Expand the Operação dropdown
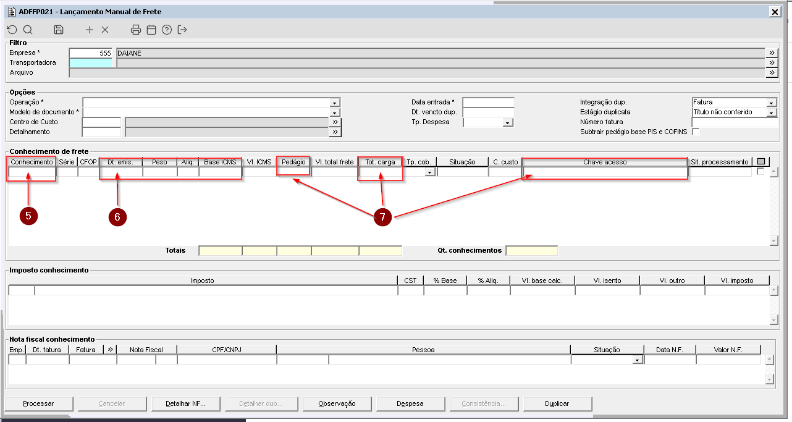This screenshot has width=792, height=422. coord(335,103)
